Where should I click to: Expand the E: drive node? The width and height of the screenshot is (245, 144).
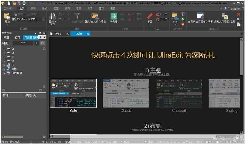(4, 57)
